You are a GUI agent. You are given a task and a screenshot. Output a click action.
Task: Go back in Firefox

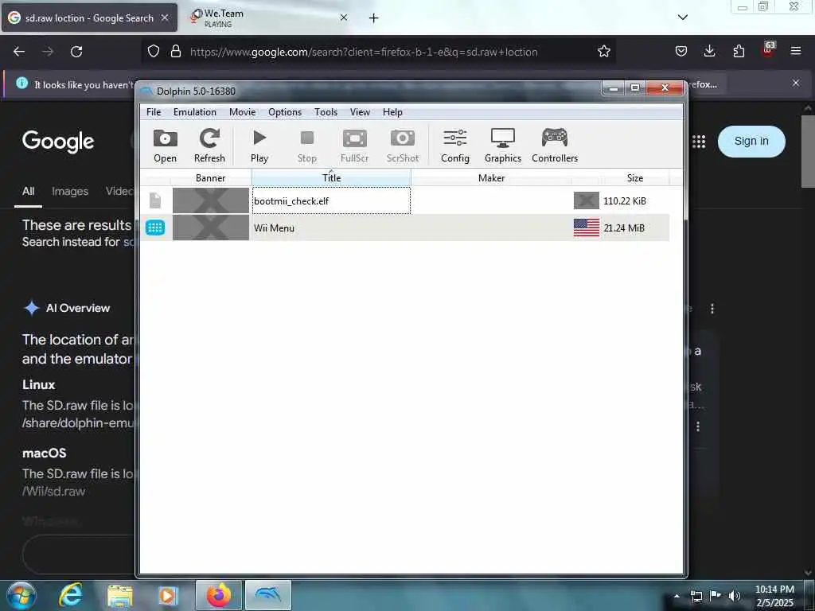pos(19,52)
